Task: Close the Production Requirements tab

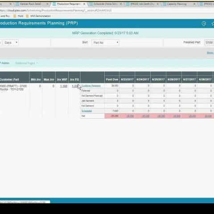Action: coord(84,4)
